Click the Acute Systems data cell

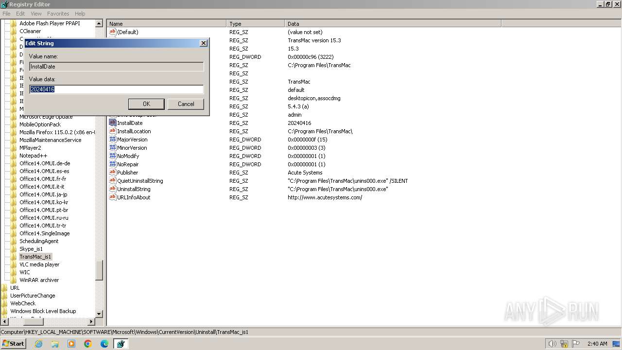pyautogui.click(x=305, y=173)
